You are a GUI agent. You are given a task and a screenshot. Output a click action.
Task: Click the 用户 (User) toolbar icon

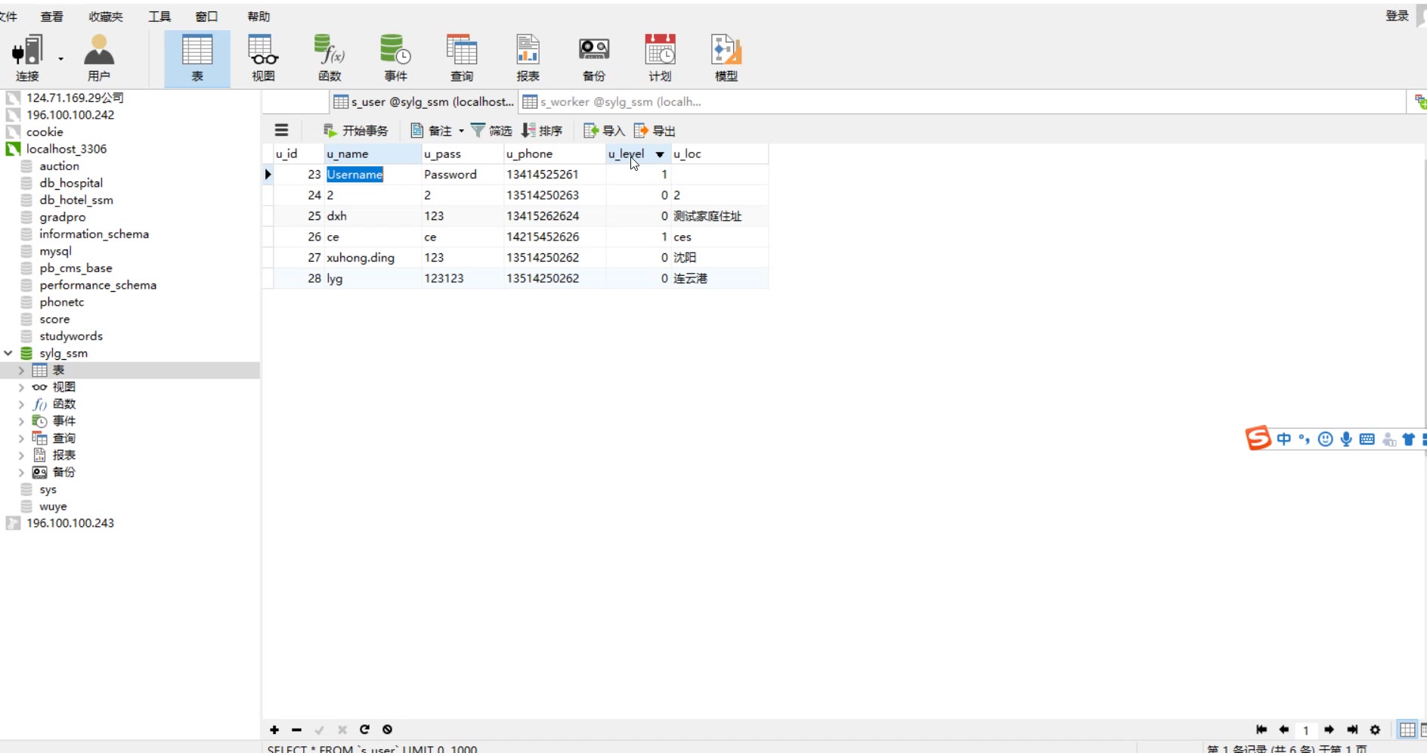[98, 57]
